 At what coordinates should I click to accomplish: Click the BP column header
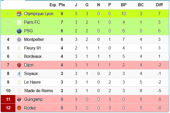(x=124, y=5)
